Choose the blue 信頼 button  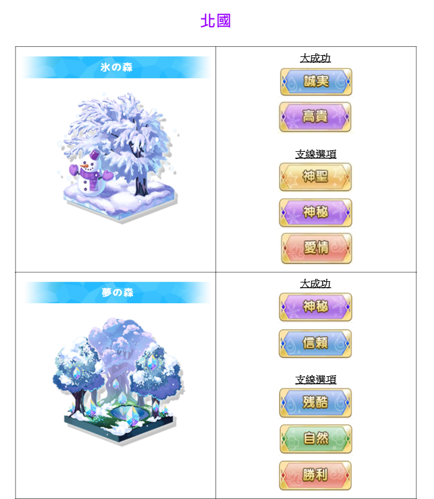315,344
